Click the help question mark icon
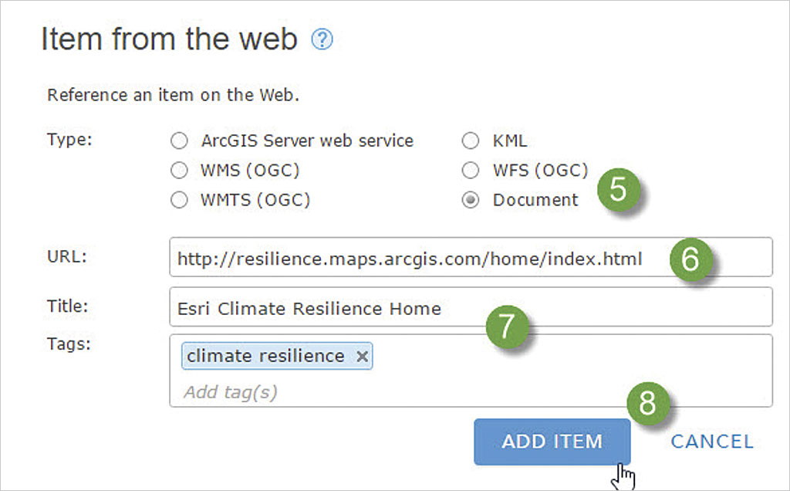The image size is (790, 491). [x=322, y=40]
